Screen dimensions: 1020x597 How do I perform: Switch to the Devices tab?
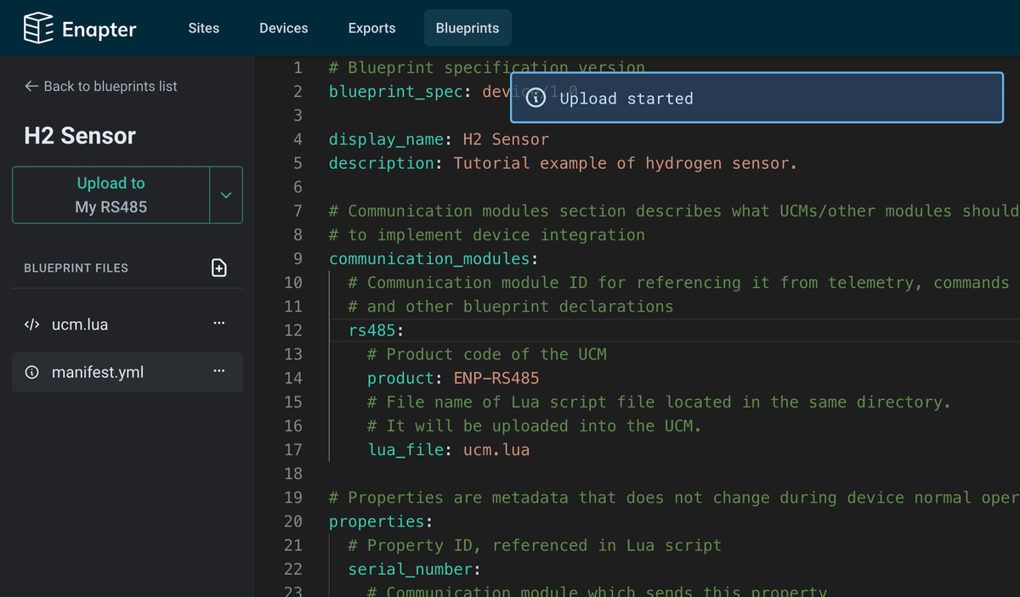pos(283,27)
